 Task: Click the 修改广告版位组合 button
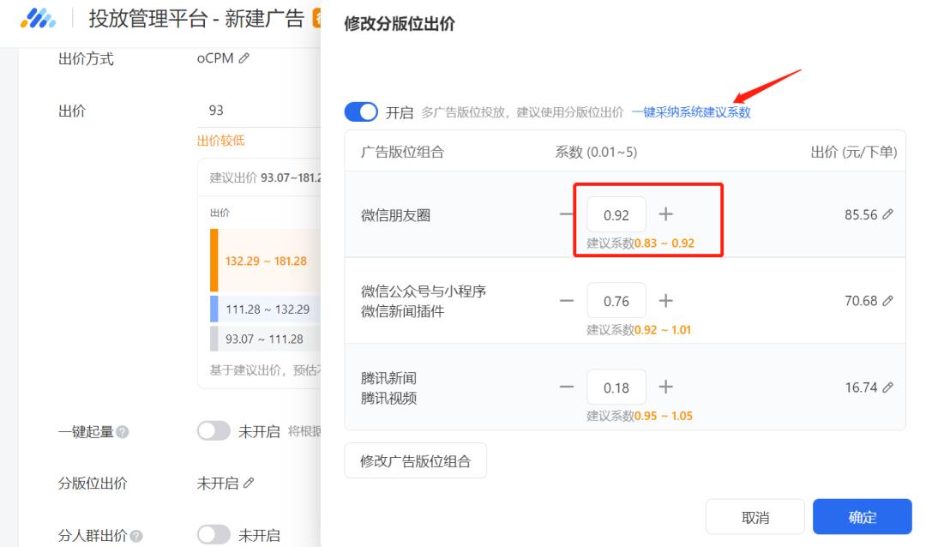(x=415, y=460)
